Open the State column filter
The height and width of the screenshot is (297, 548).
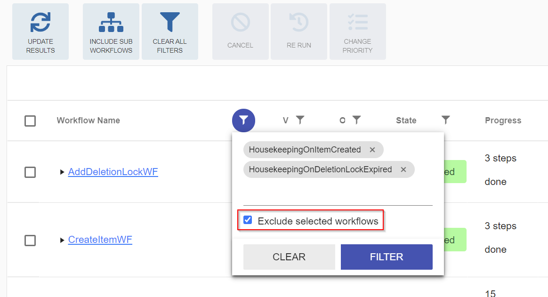point(446,120)
